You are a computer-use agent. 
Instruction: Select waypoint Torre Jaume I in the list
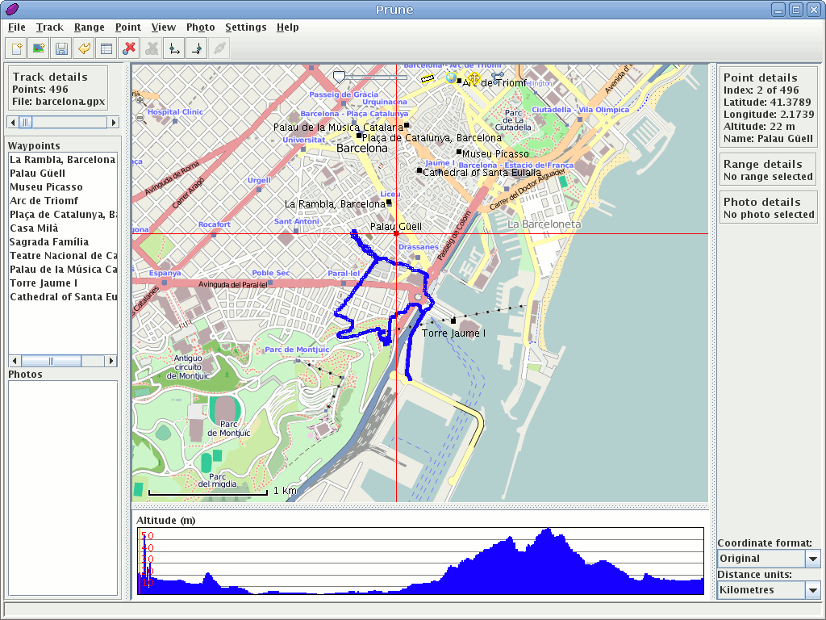click(63, 283)
